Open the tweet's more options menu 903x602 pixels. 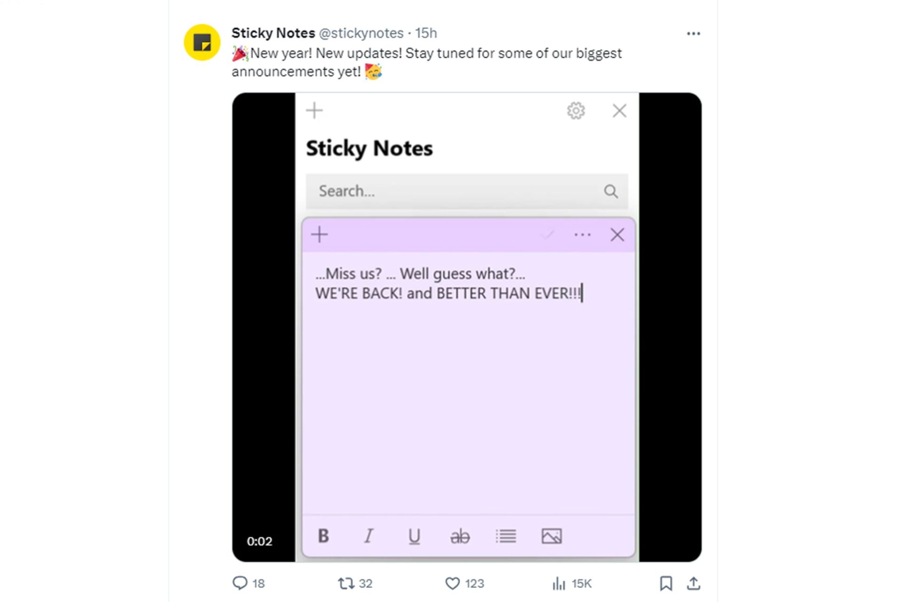point(693,33)
